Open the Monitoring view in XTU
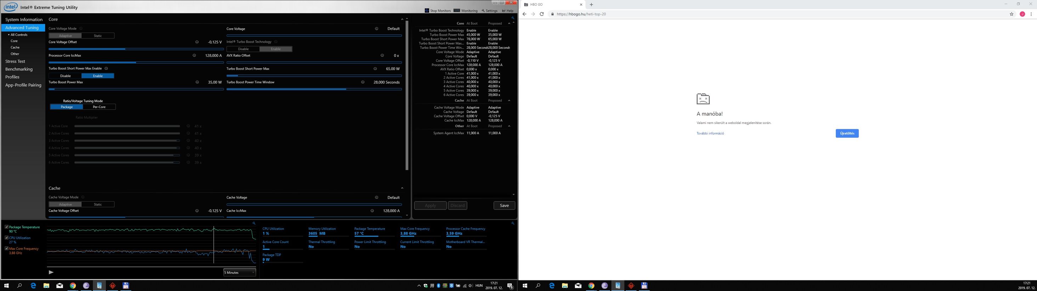The image size is (1037, 291). (466, 11)
